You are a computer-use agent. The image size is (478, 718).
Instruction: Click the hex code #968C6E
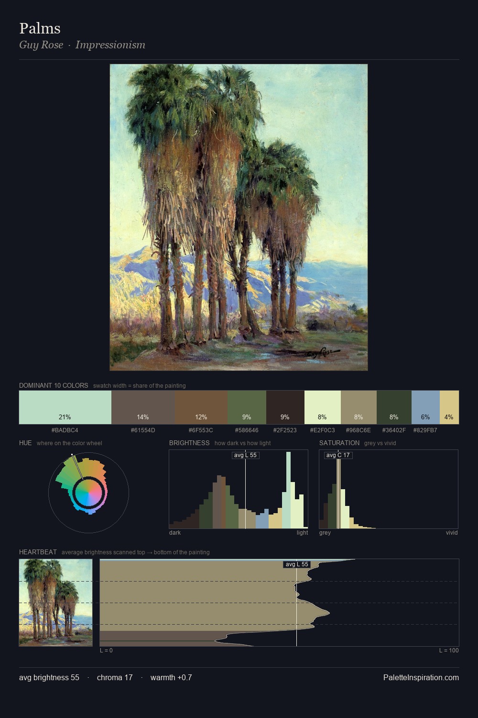358,430
